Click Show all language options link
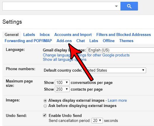Viewport: 154px width, 126px height. click(65, 60)
